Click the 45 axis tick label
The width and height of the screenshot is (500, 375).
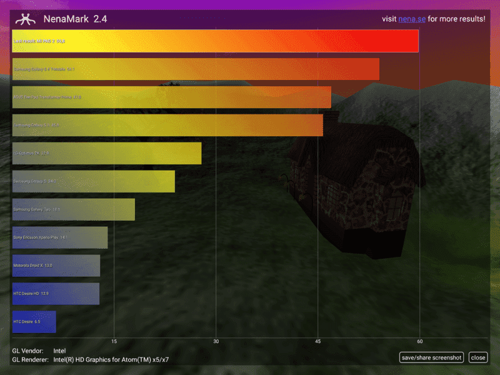pos(318,341)
